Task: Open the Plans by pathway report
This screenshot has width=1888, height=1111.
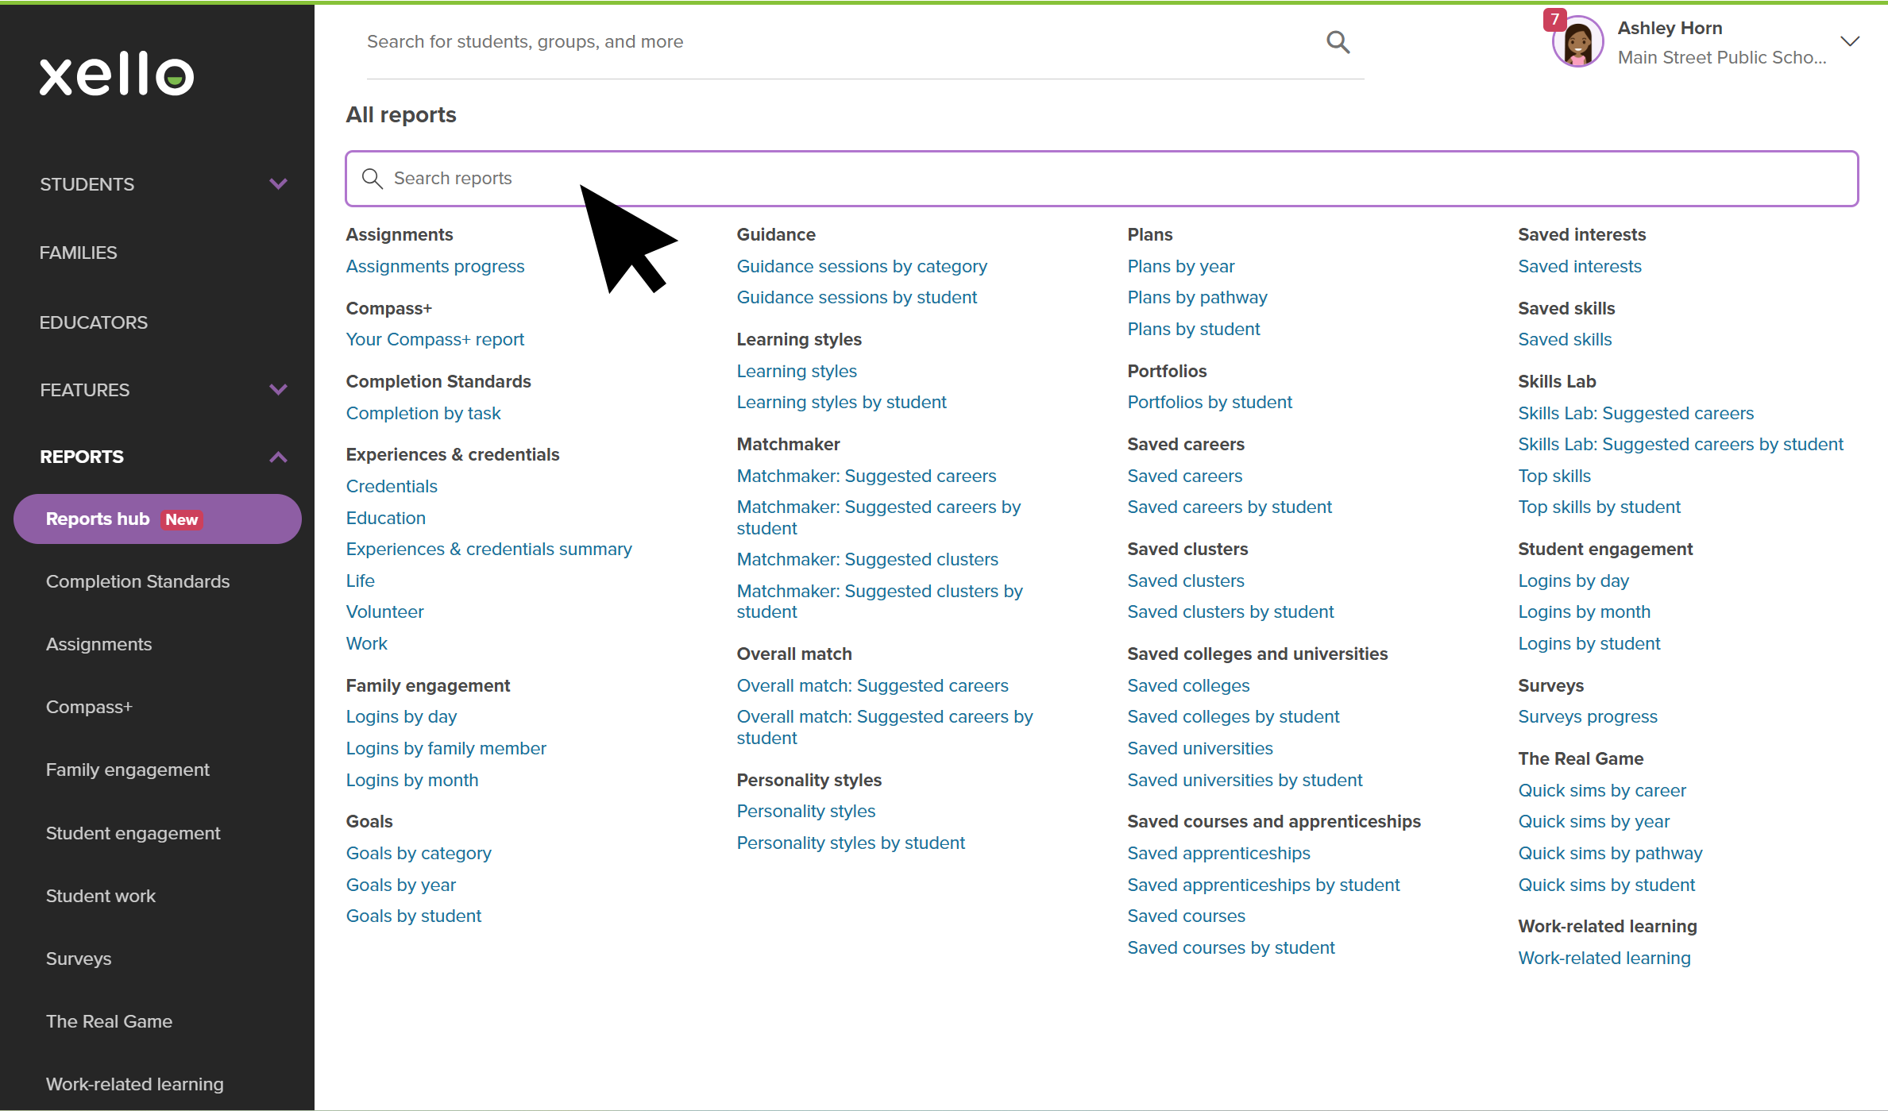Action: 1197,298
